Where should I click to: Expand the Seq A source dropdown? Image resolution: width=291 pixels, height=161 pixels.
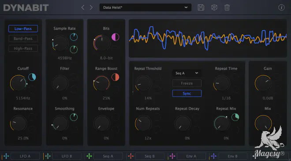pos(187,73)
